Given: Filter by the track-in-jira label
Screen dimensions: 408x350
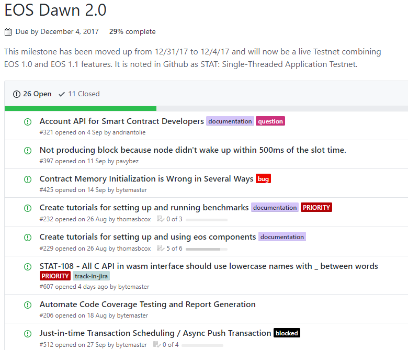Looking at the screenshot, I should (x=91, y=276).
